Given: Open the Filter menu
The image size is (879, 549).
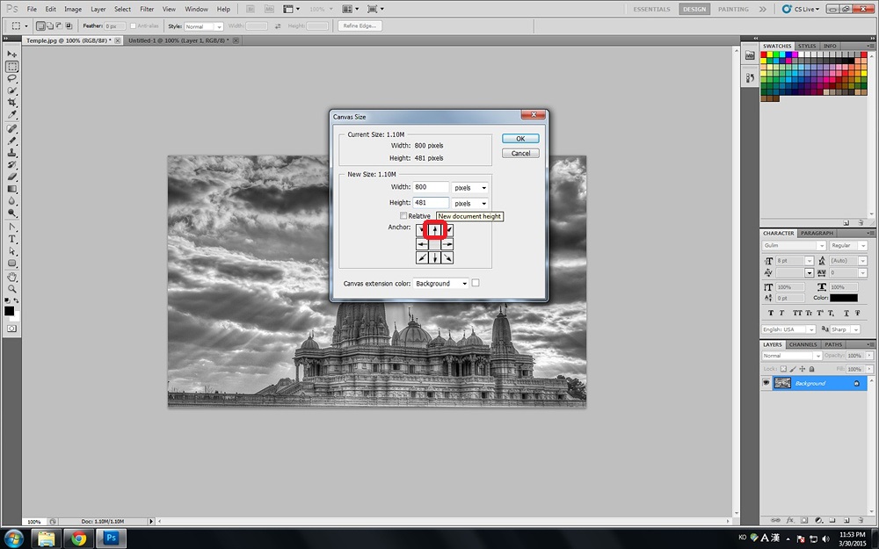Looking at the screenshot, I should click(147, 9).
